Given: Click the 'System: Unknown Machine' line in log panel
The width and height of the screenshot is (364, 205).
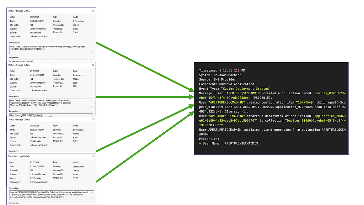Looking at the screenshot, I should 220,75.
